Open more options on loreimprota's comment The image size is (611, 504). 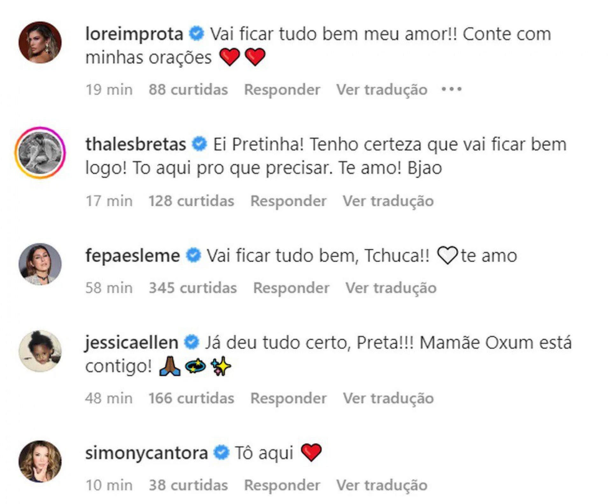tap(452, 89)
